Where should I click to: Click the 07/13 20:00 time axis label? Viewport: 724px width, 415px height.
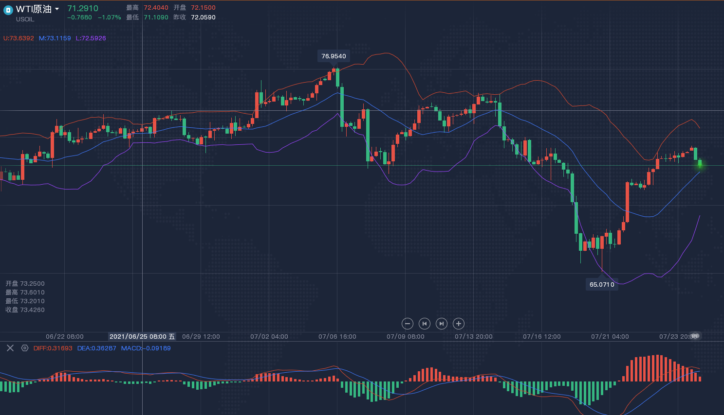tap(473, 336)
